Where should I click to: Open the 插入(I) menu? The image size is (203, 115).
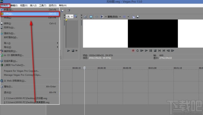coord(33,5)
